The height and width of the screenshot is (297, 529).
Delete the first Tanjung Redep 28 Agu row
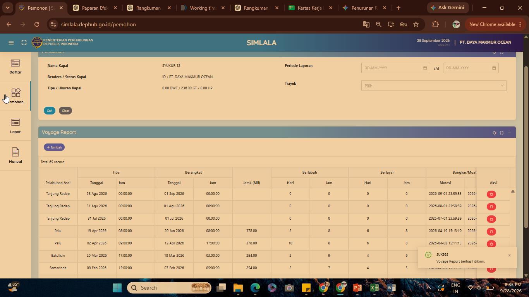pyautogui.click(x=491, y=194)
